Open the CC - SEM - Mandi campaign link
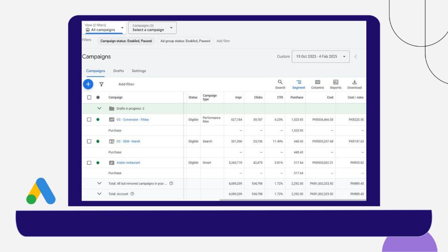The width and height of the screenshot is (448, 252). [128, 141]
